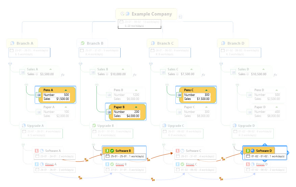Toggle the Paper B properties triangle
The image size is (296, 187).
136,107
